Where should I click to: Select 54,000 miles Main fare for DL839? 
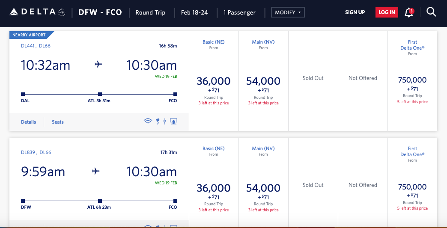263,188
